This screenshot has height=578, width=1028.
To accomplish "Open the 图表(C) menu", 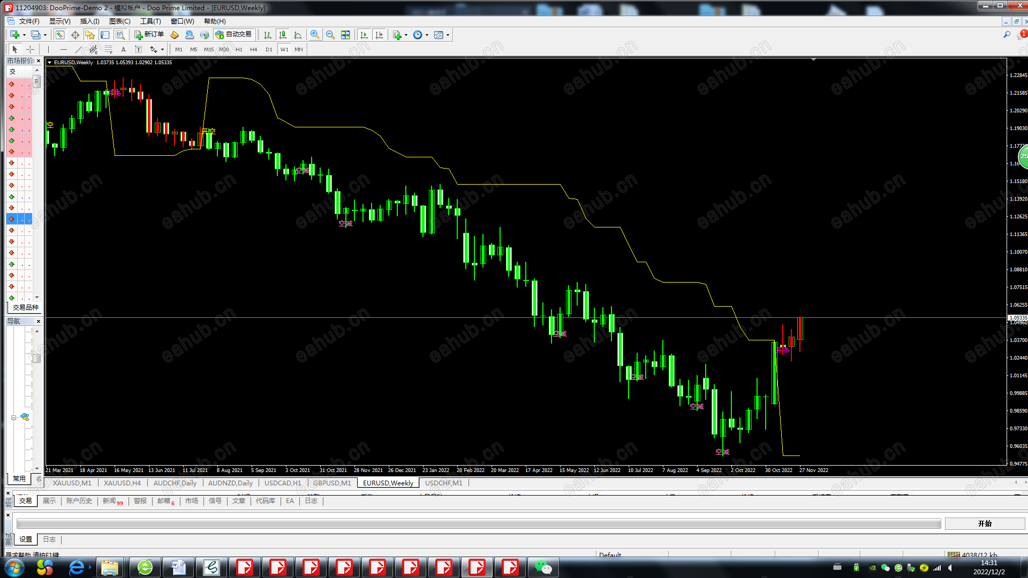I will [x=119, y=21].
